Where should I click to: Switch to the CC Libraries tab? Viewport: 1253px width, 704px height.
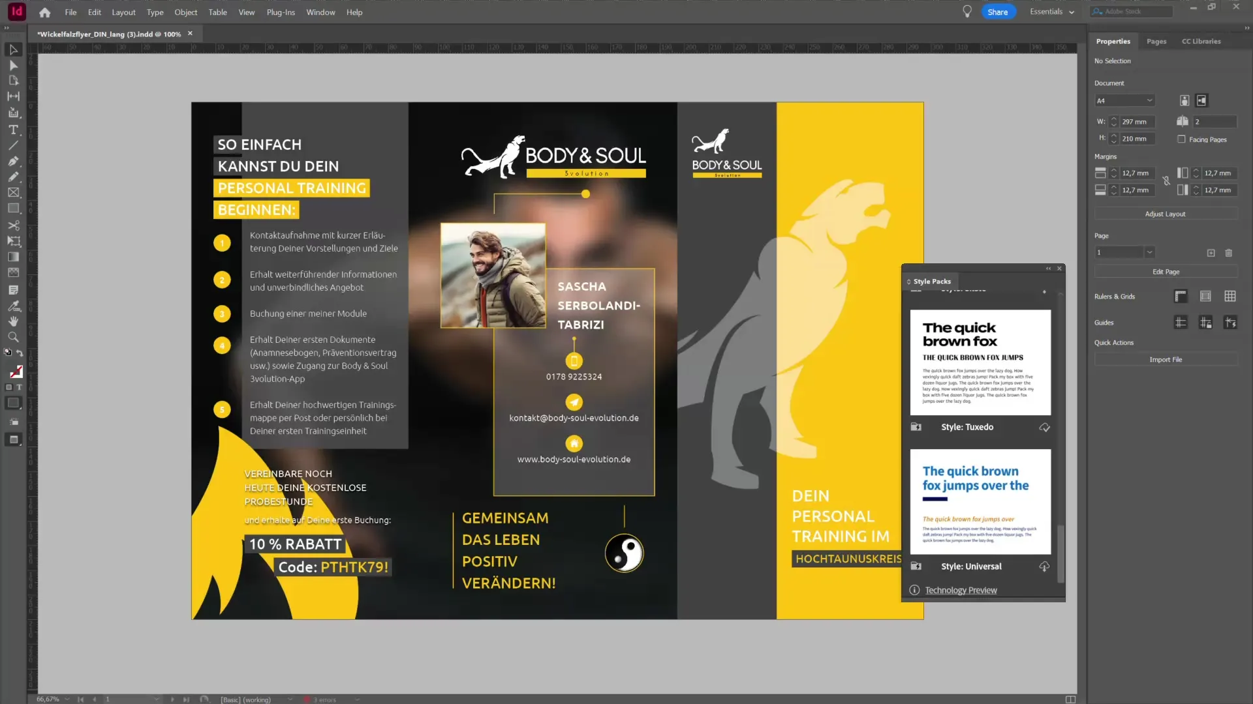click(1201, 41)
